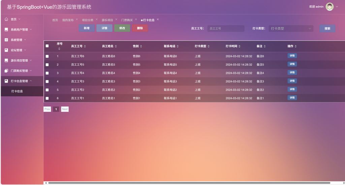Click the admin avatar image

coord(330,7)
